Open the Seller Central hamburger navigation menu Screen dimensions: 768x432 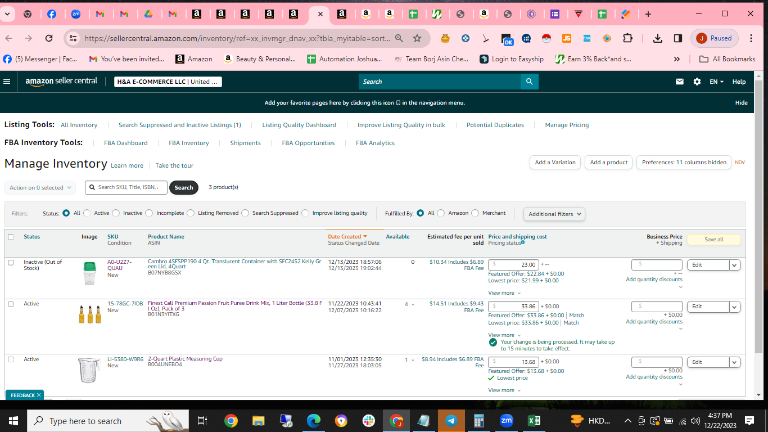[7, 82]
